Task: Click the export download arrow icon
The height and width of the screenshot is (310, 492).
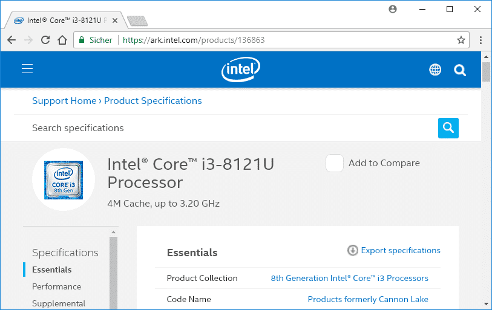Action: 353,250
